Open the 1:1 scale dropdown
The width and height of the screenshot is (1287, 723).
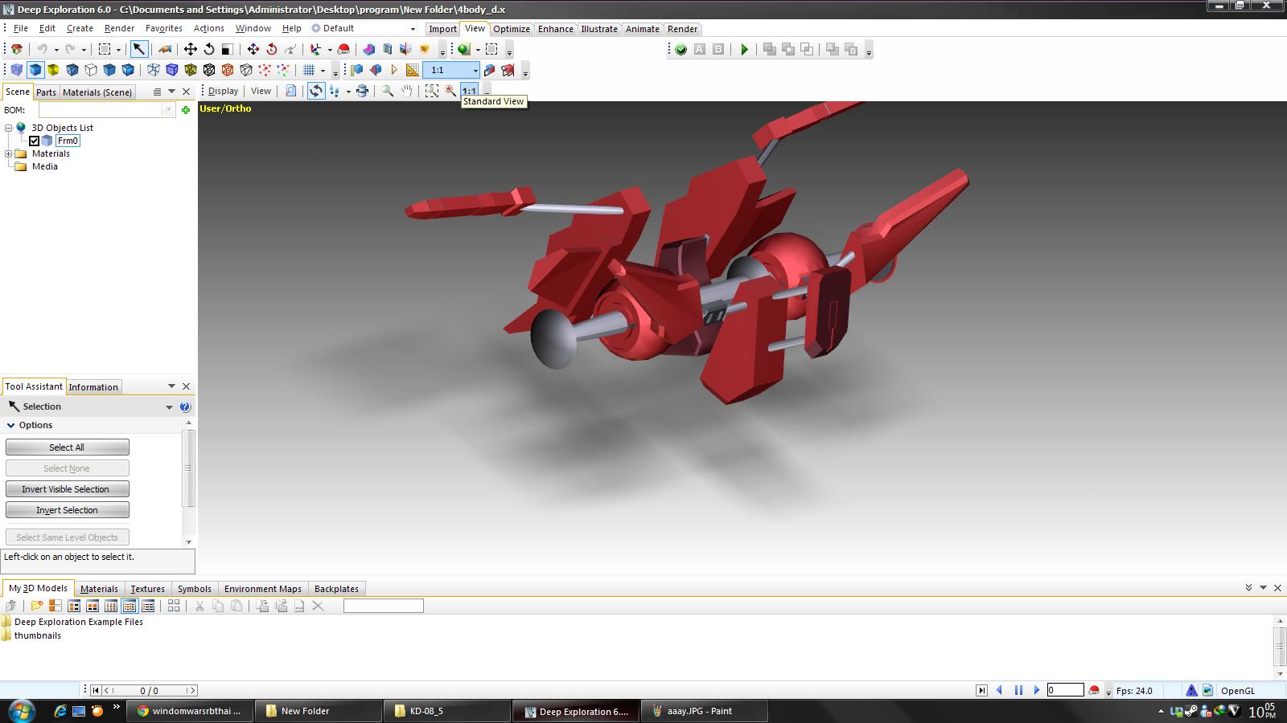click(475, 70)
